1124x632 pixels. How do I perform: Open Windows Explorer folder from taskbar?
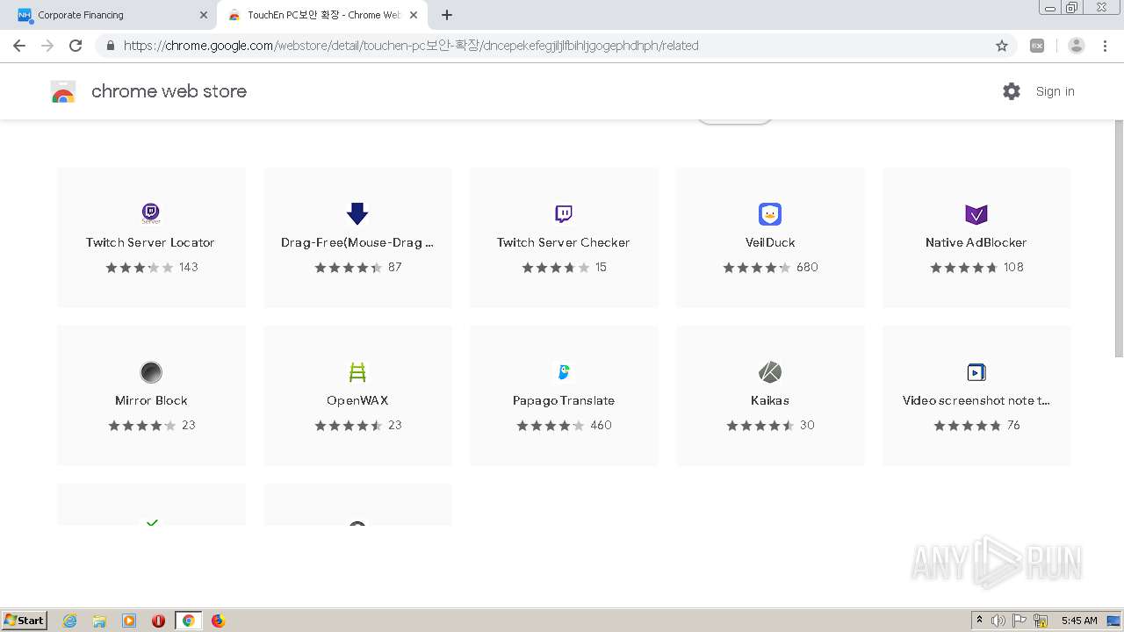pos(99,621)
